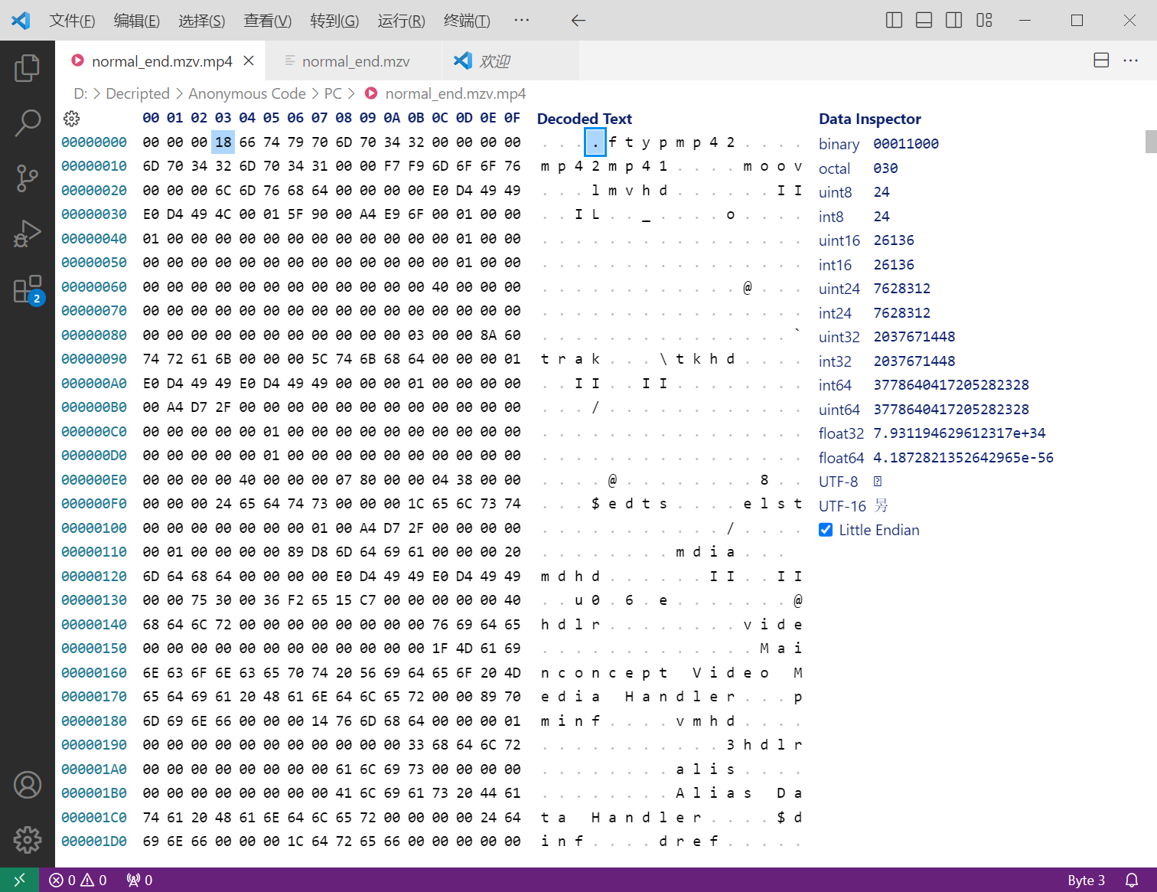Toggle the bottom panel layout button

click(924, 21)
